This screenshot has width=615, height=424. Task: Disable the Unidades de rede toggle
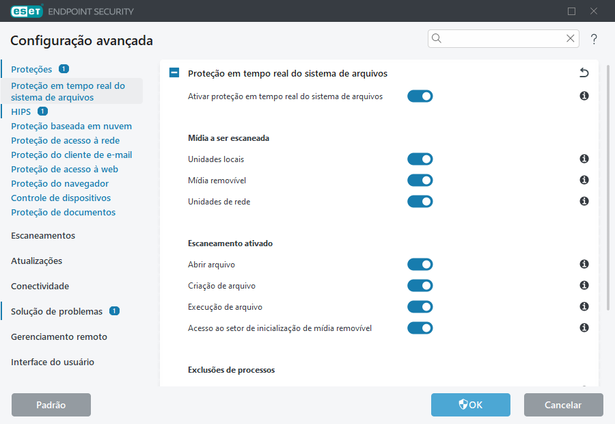click(420, 201)
